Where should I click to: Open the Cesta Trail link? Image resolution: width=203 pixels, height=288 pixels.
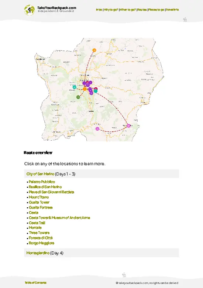[x=37, y=223]
